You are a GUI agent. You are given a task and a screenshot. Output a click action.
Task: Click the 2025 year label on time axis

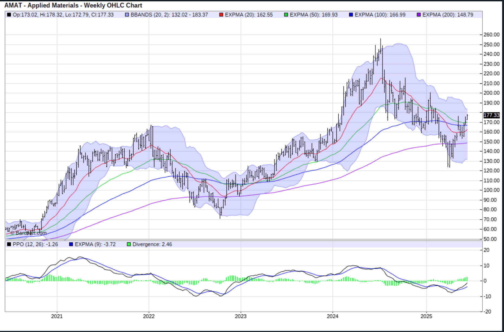click(x=426, y=316)
